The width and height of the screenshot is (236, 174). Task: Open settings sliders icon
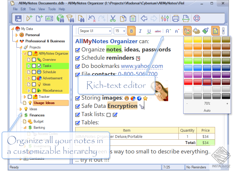click(165, 19)
